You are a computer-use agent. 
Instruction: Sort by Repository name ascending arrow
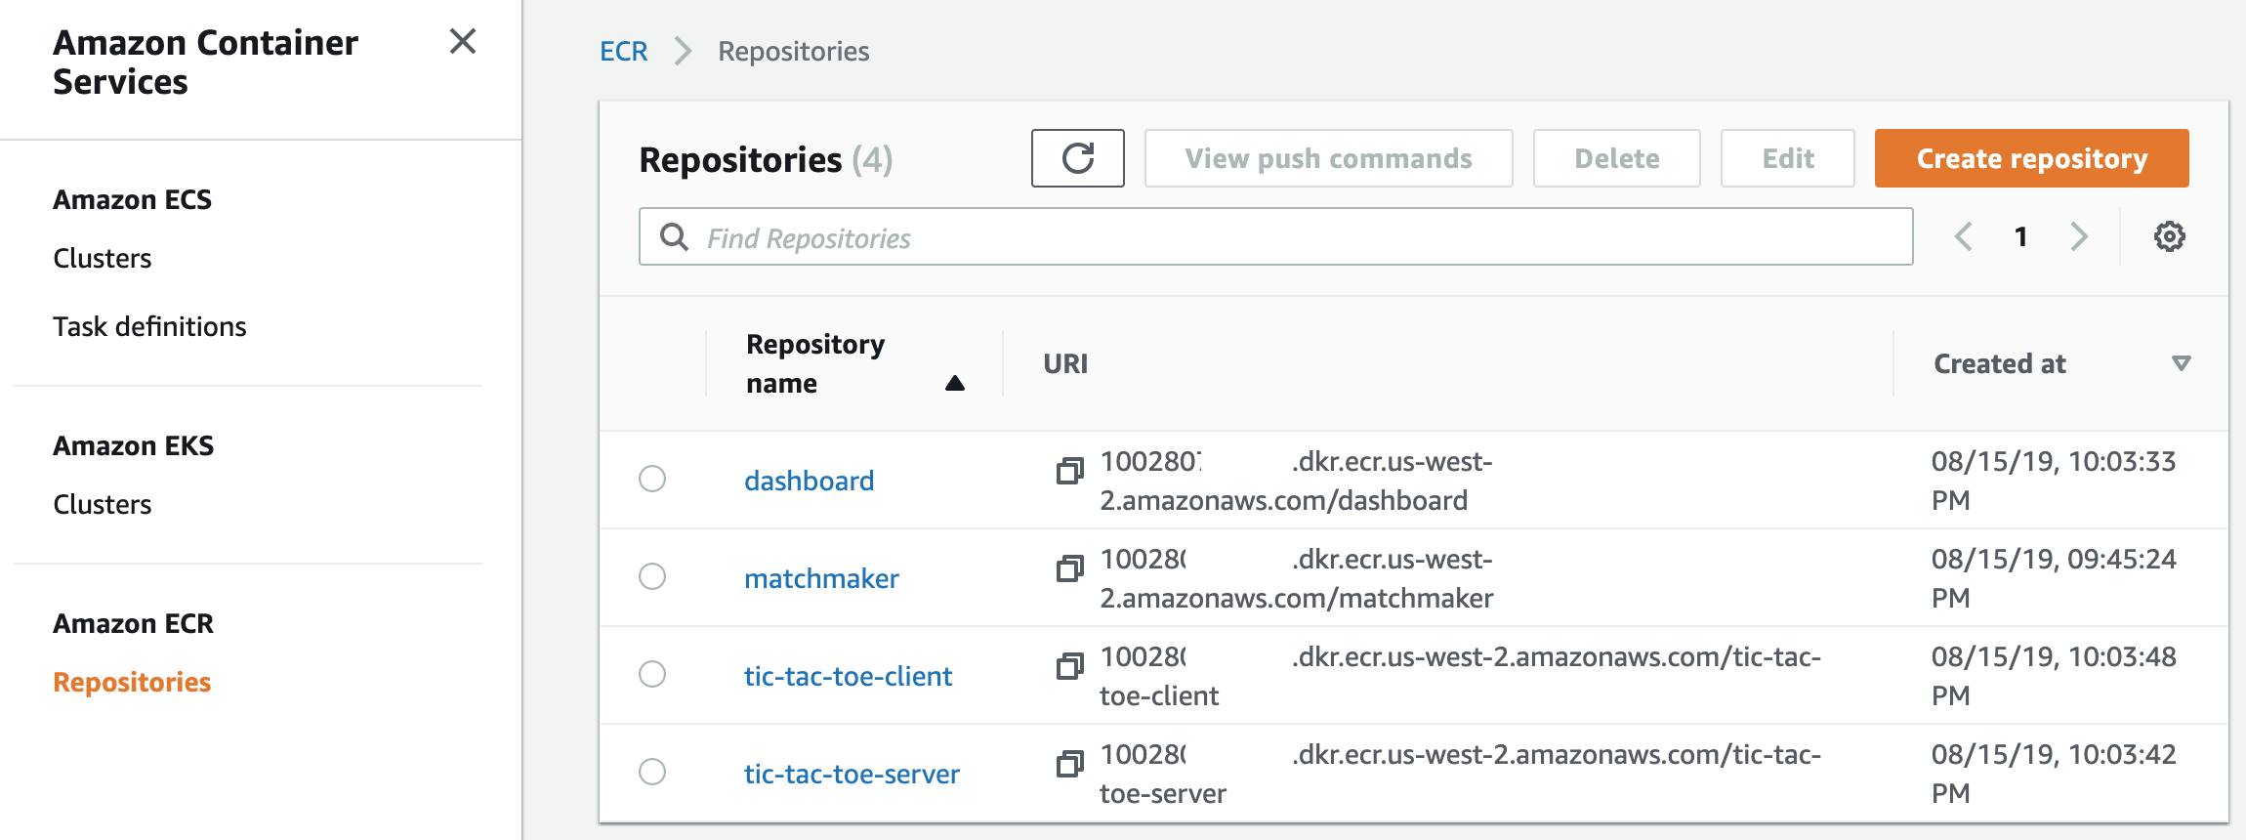pyautogui.click(x=955, y=383)
